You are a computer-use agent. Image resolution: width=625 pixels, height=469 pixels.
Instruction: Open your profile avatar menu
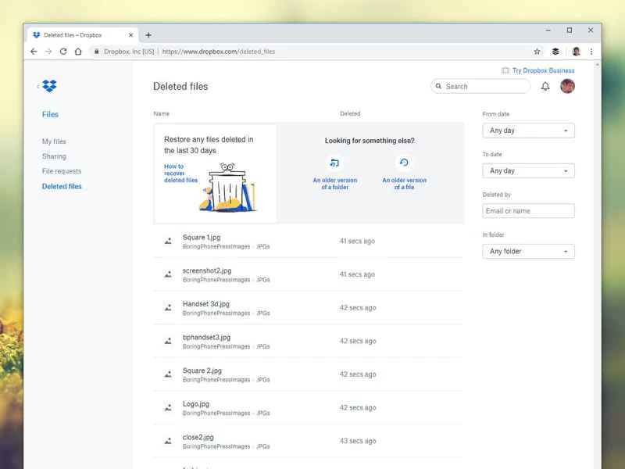tap(566, 86)
